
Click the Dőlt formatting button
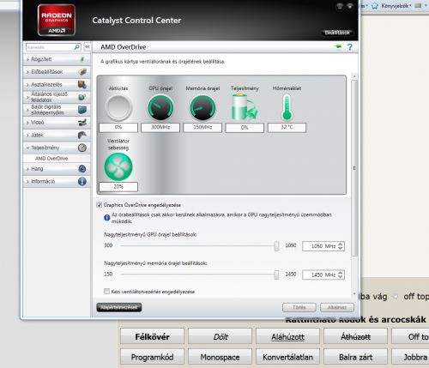(x=220, y=336)
